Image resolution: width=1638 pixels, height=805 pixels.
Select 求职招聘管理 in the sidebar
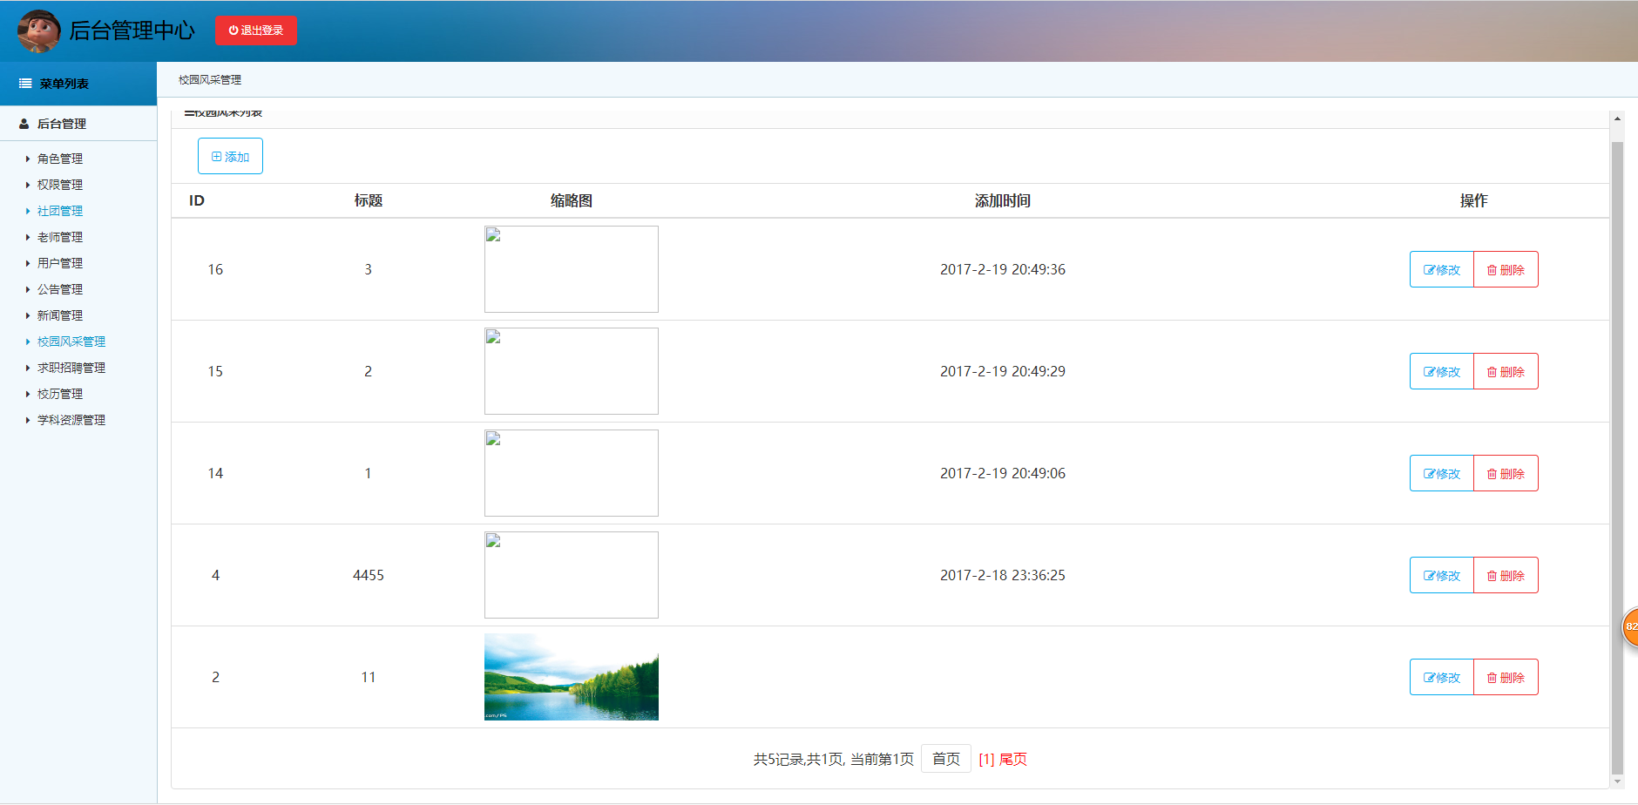pos(71,368)
